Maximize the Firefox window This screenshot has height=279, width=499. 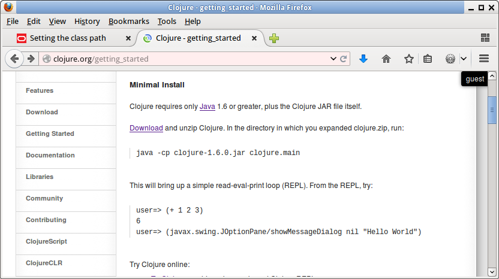point(482,8)
